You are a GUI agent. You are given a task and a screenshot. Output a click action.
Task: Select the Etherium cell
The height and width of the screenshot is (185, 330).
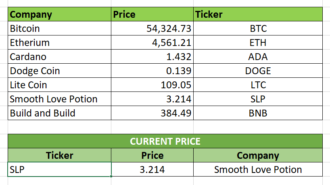pos(59,43)
